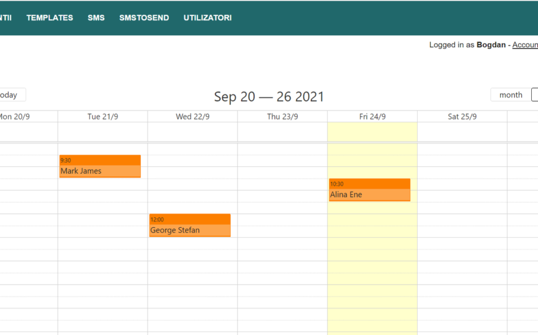
Task: Click the view button next to month
Action: click(x=534, y=95)
